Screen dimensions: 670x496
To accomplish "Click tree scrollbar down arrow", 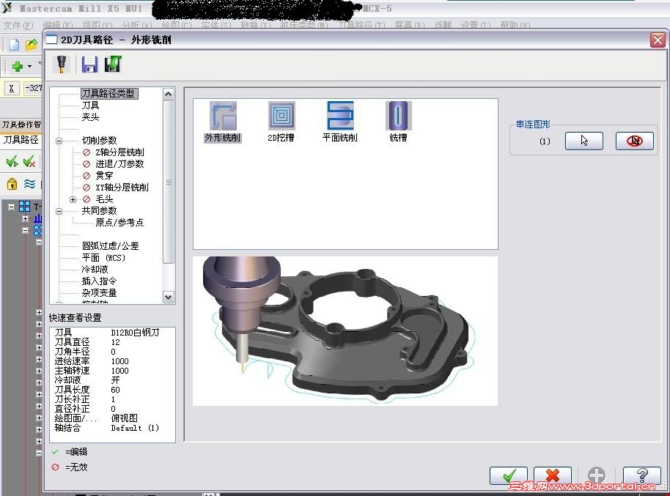I will point(169,297).
